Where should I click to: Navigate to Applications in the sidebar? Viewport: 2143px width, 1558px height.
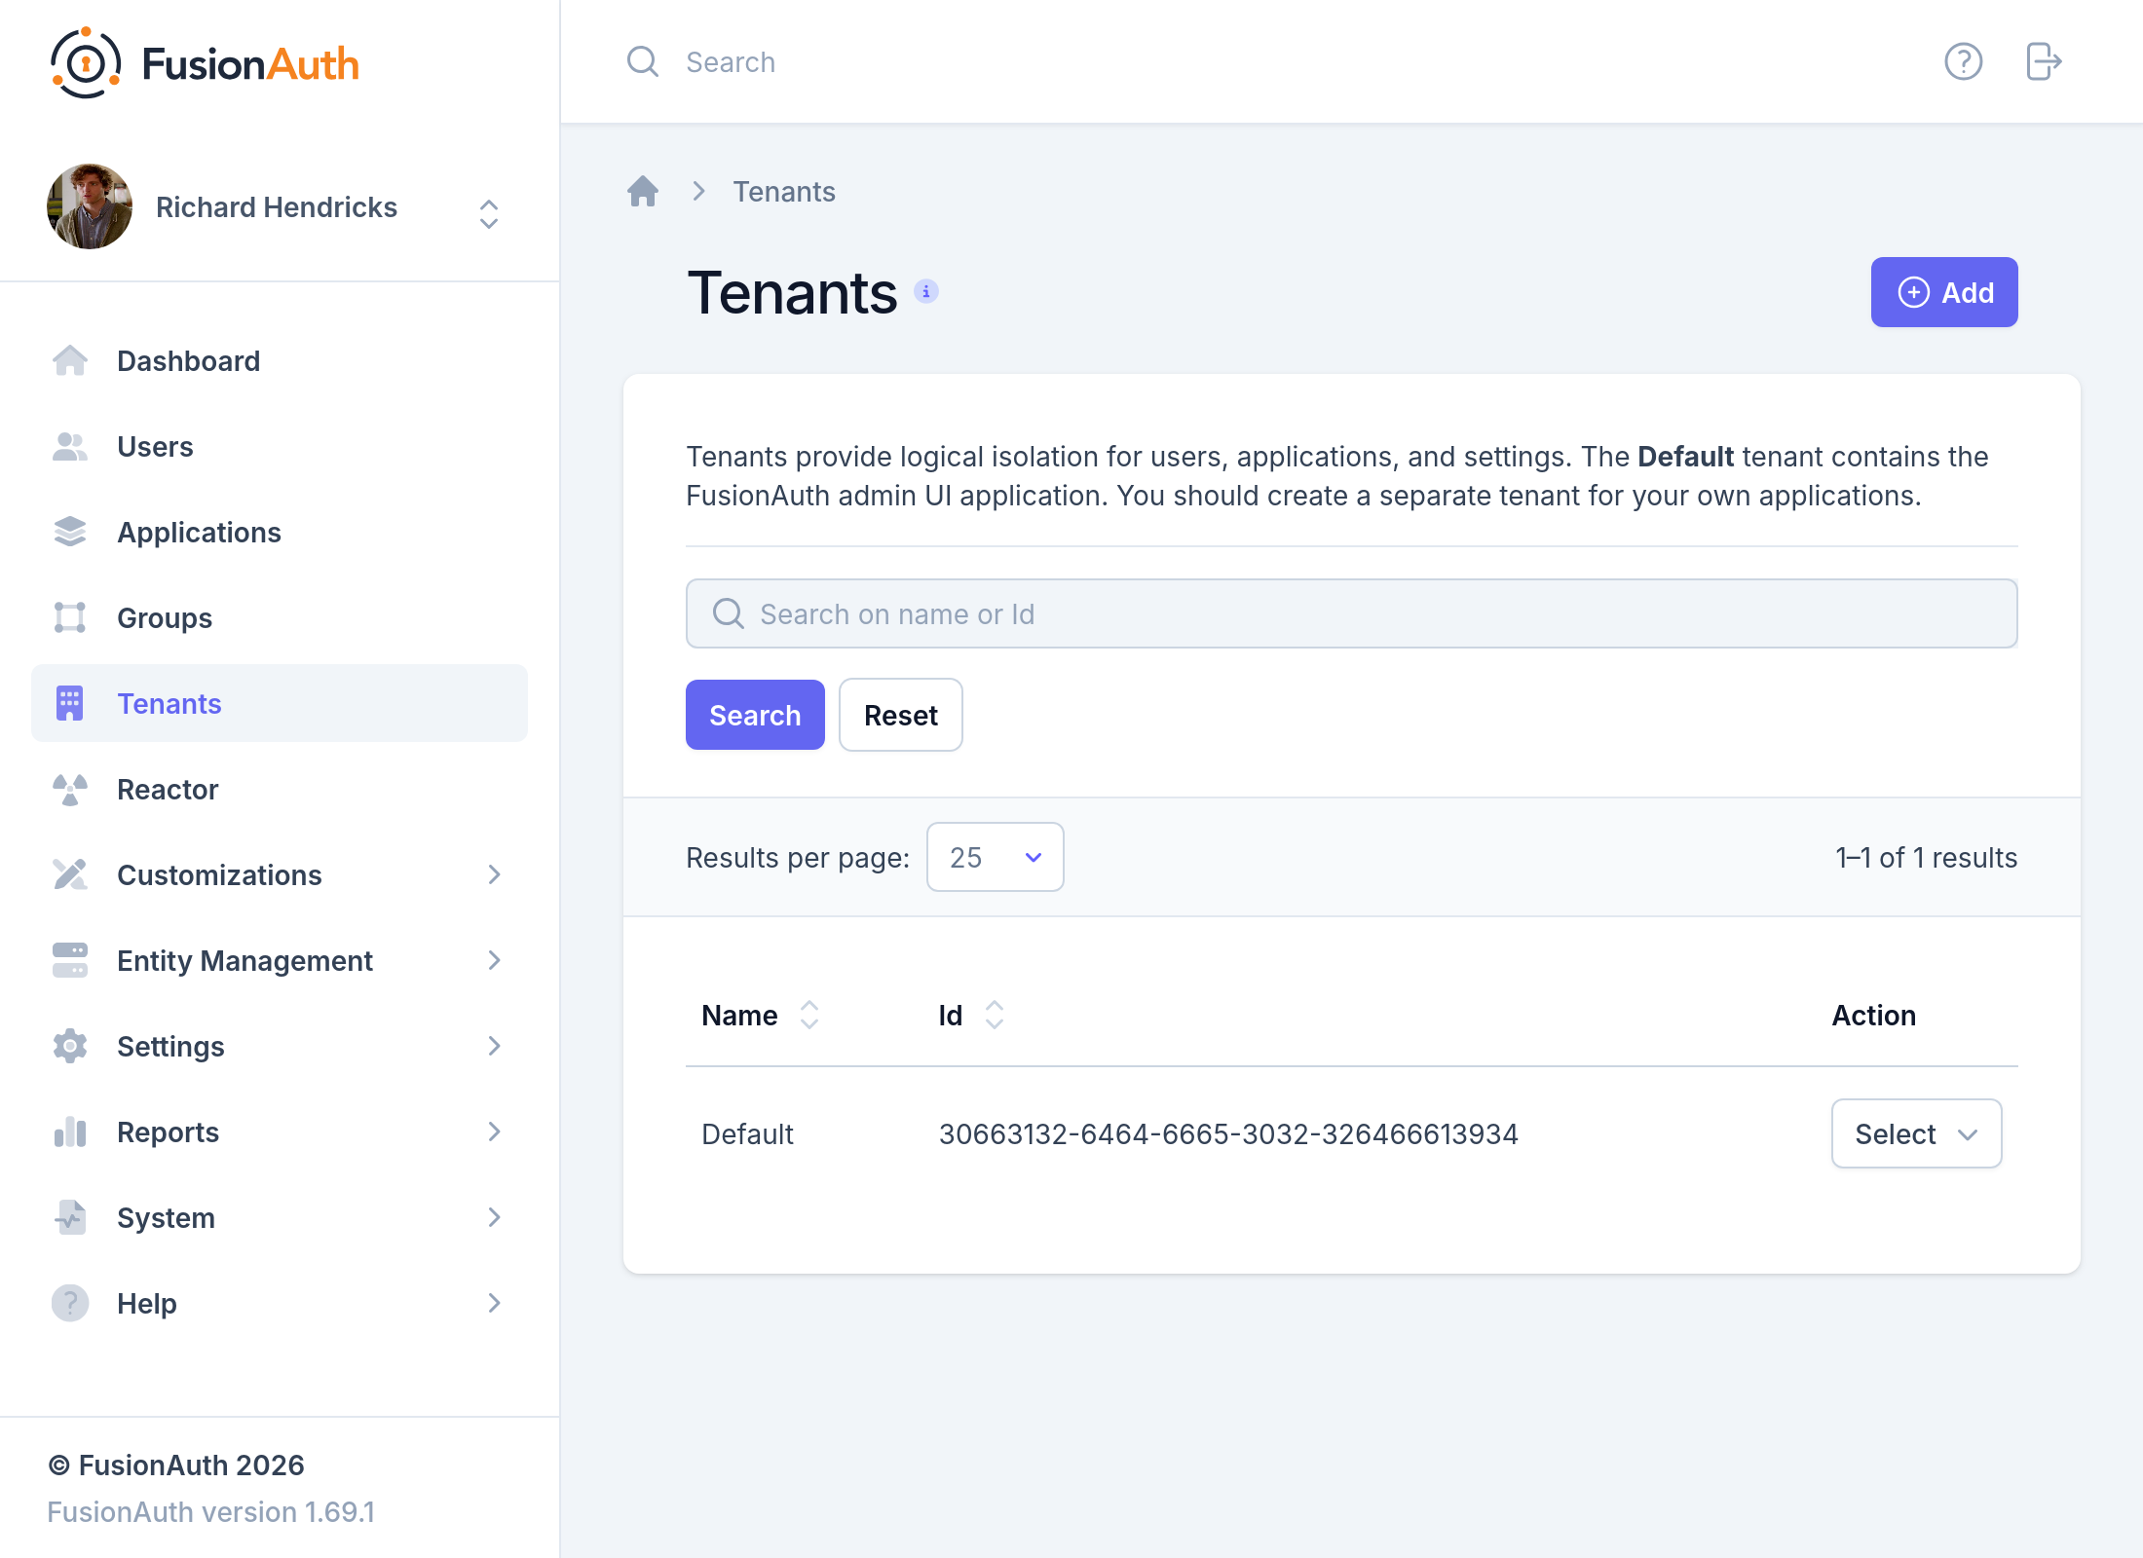pos(279,532)
